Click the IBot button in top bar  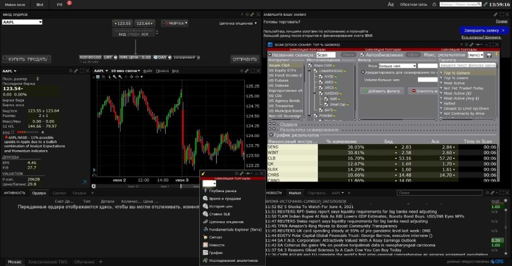point(40,5)
